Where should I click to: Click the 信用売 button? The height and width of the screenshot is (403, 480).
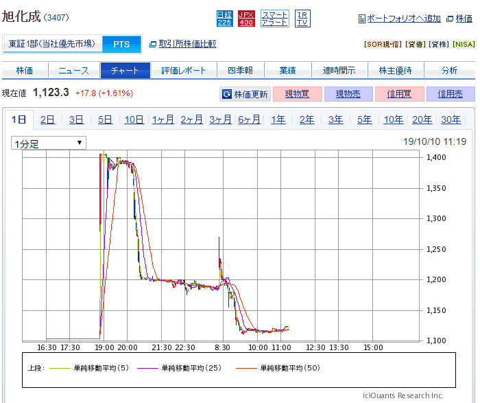pyautogui.click(x=451, y=94)
